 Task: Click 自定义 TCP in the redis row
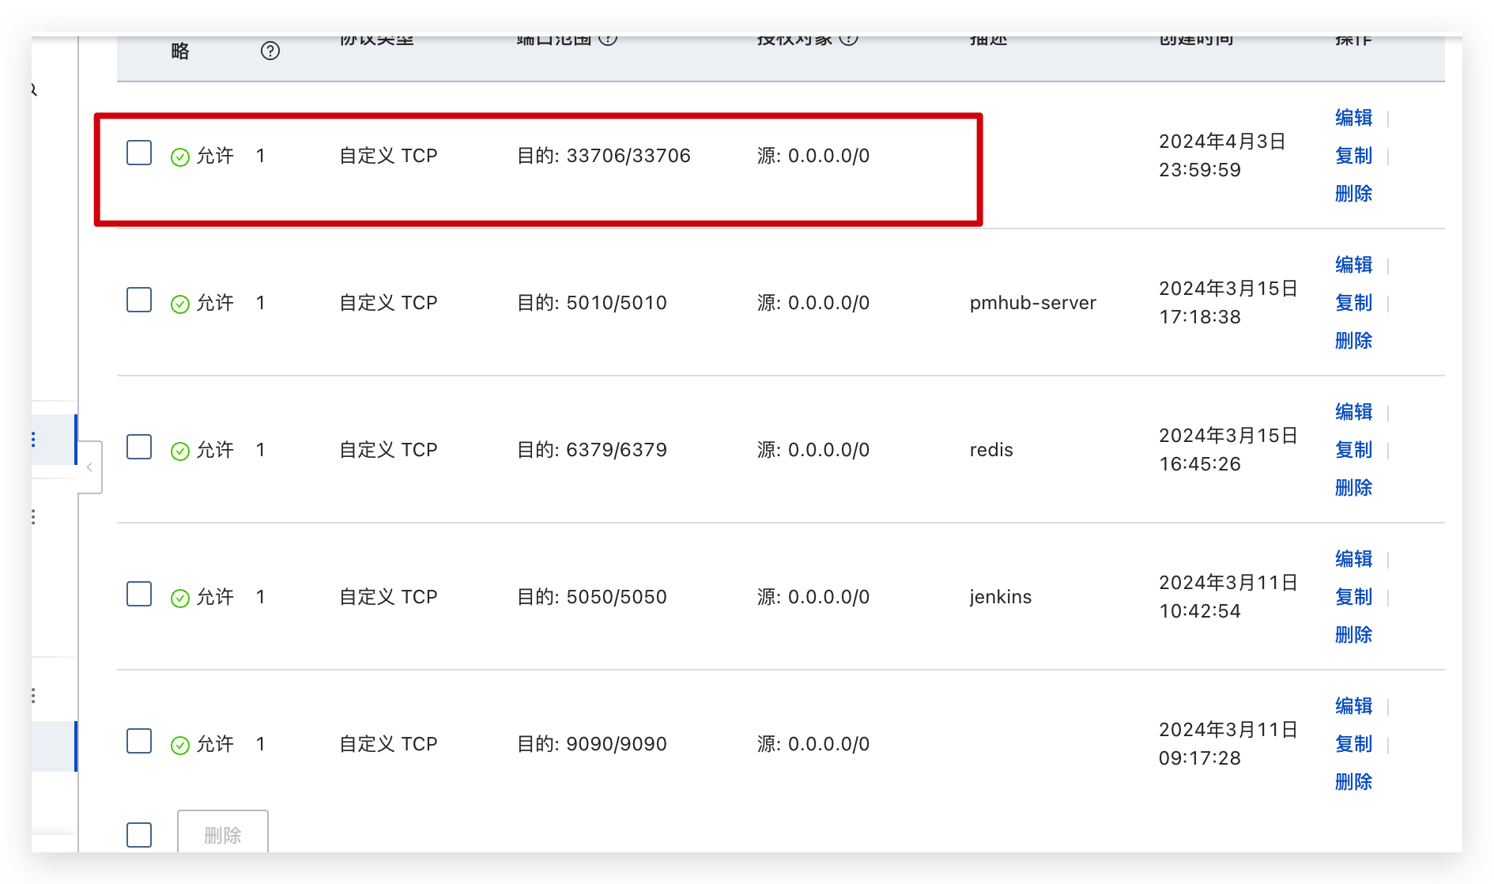(x=388, y=450)
